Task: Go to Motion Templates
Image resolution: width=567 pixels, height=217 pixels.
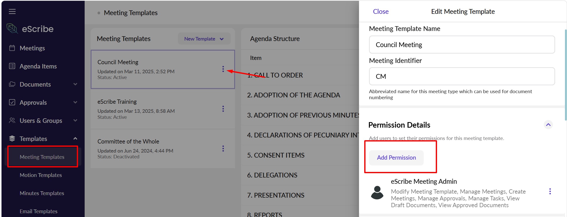Action: [41, 175]
